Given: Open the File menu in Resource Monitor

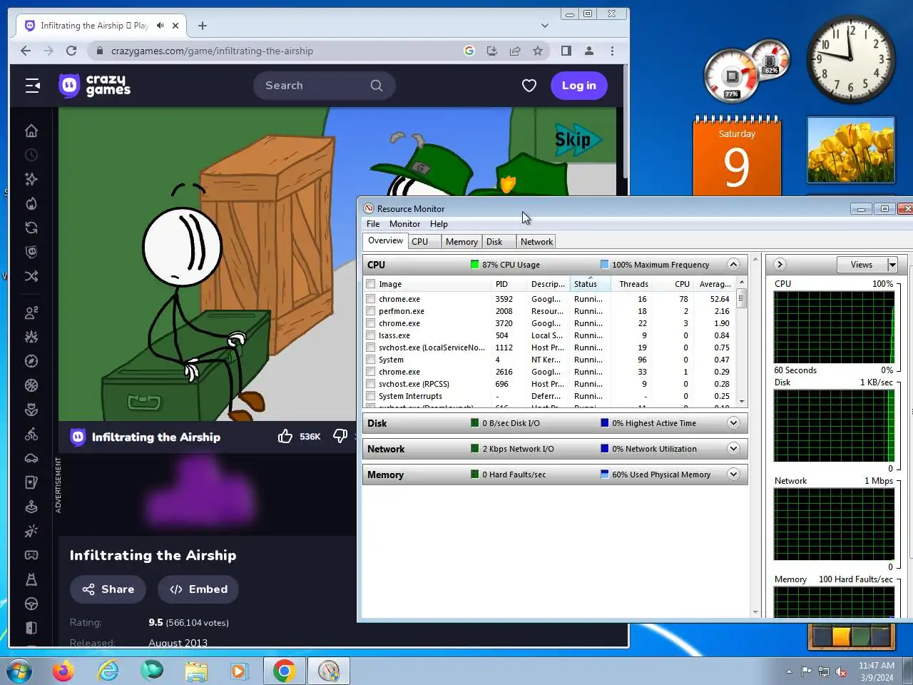Looking at the screenshot, I should click(373, 224).
